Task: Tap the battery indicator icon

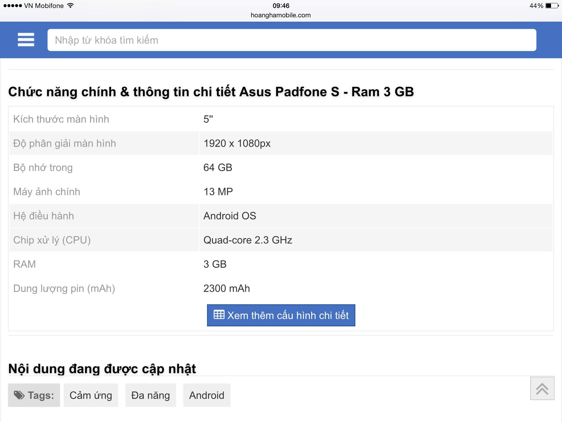Action: pos(552,5)
